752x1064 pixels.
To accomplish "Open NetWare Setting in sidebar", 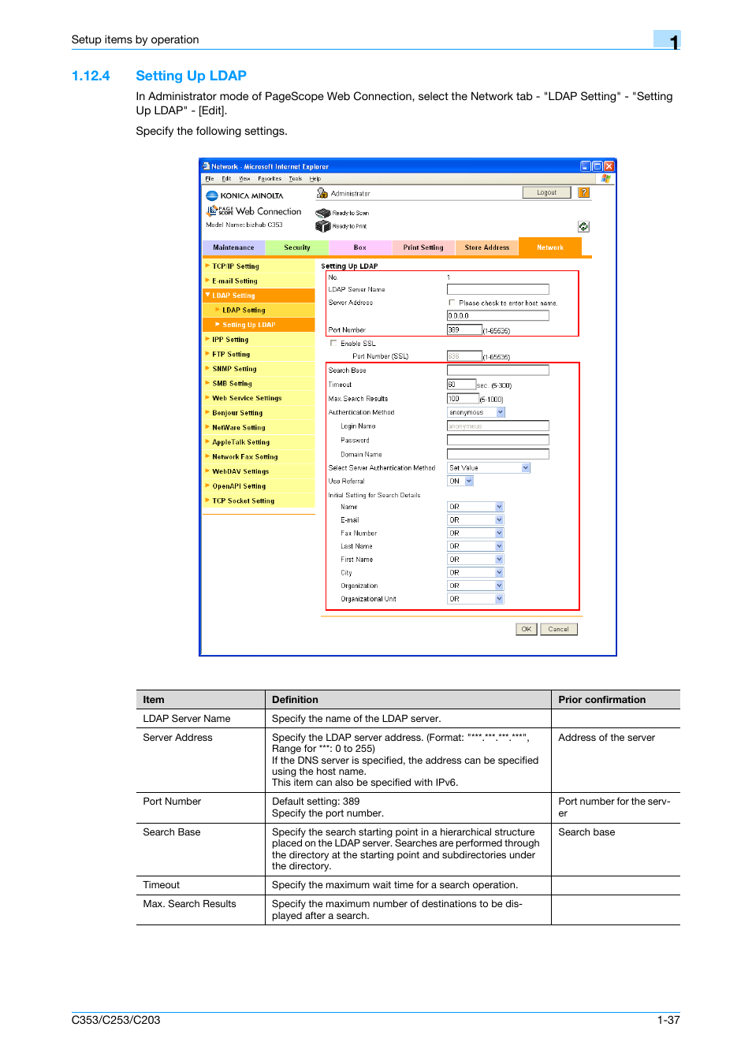I will (259, 427).
